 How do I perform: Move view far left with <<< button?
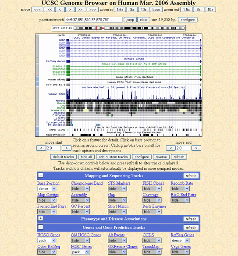pyautogui.click(x=37, y=10)
